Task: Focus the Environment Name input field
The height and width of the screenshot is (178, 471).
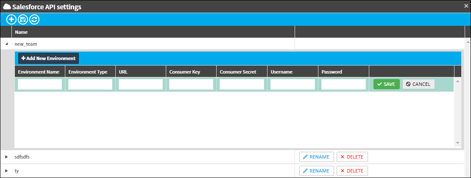Action: tap(40, 85)
